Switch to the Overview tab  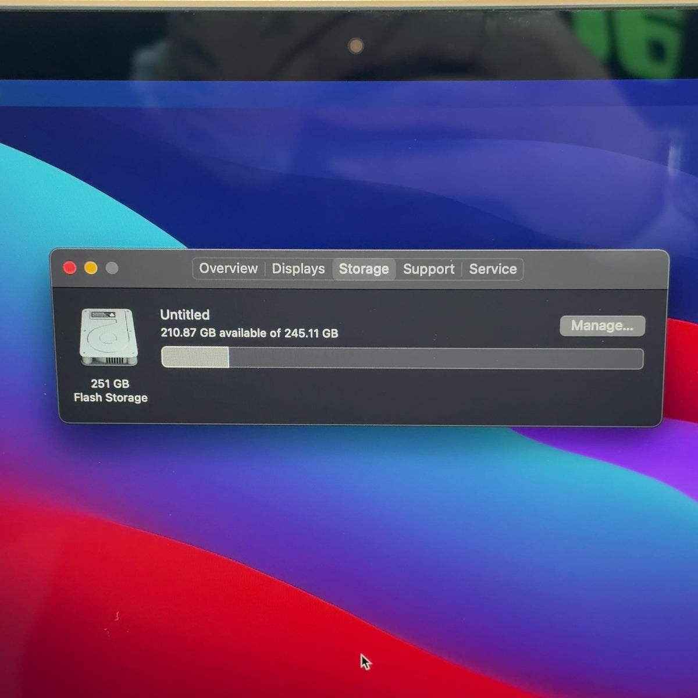[228, 269]
